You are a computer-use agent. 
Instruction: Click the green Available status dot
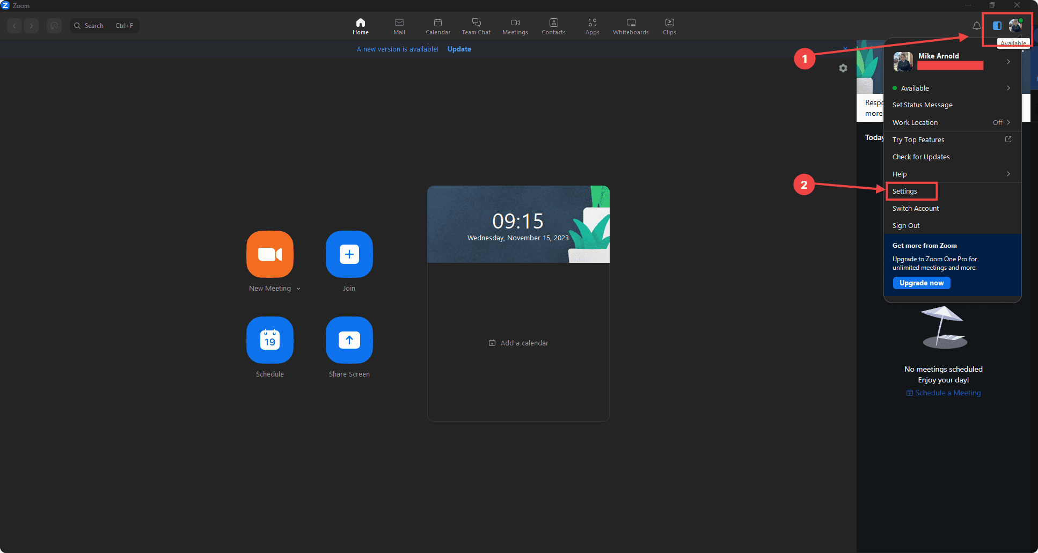coord(895,88)
